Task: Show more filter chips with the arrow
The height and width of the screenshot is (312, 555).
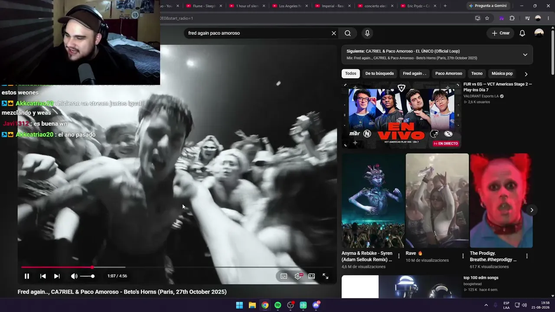Action: click(x=526, y=74)
